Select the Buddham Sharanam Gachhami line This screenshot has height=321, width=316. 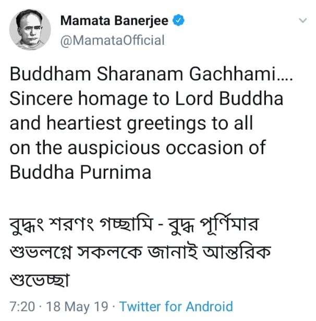tap(151, 74)
